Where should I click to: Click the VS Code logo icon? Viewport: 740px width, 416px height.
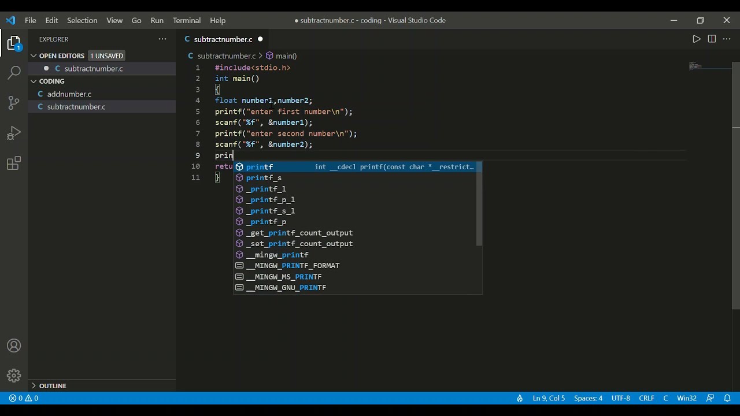point(10,20)
